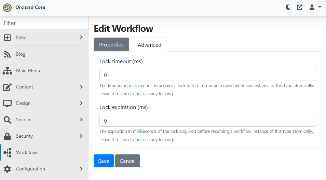The width and height of the screenshot is (326, 180).
Task: Open the user account dropdown
Action: coord(315,8)
